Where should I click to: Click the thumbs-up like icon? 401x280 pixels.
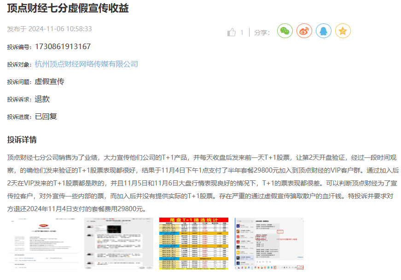pos(232,33)
